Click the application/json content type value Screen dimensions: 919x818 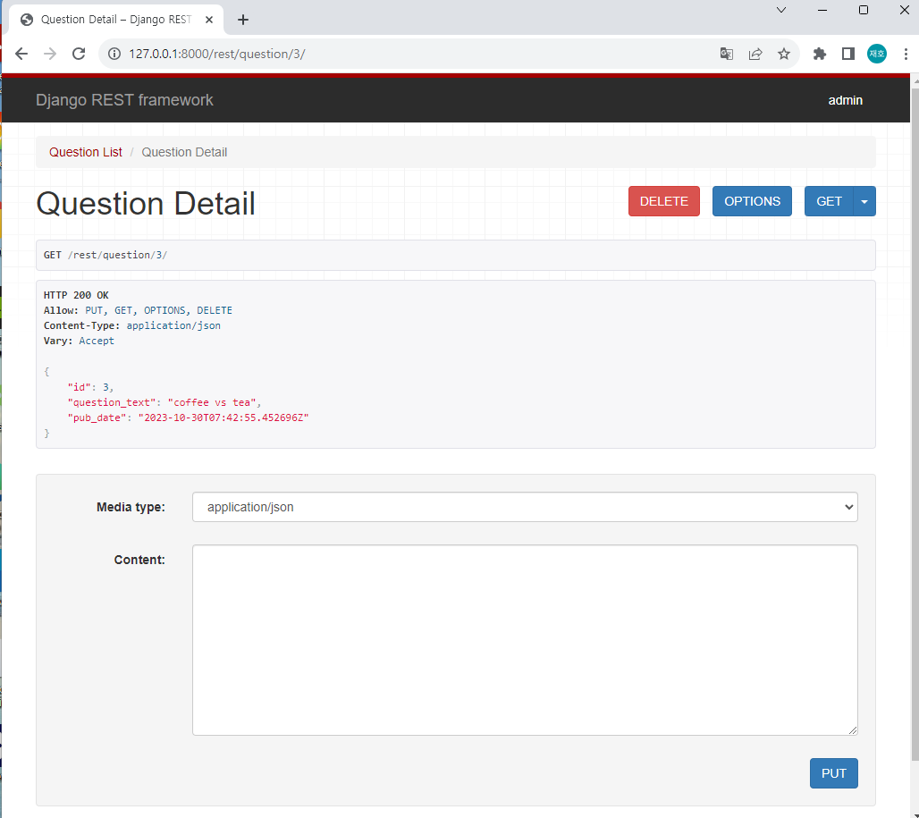pyautogui.click(x=173, y=325)
